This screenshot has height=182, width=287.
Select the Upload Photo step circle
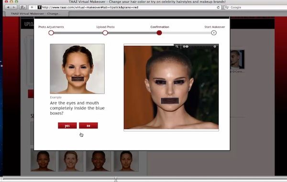(105, 33)
